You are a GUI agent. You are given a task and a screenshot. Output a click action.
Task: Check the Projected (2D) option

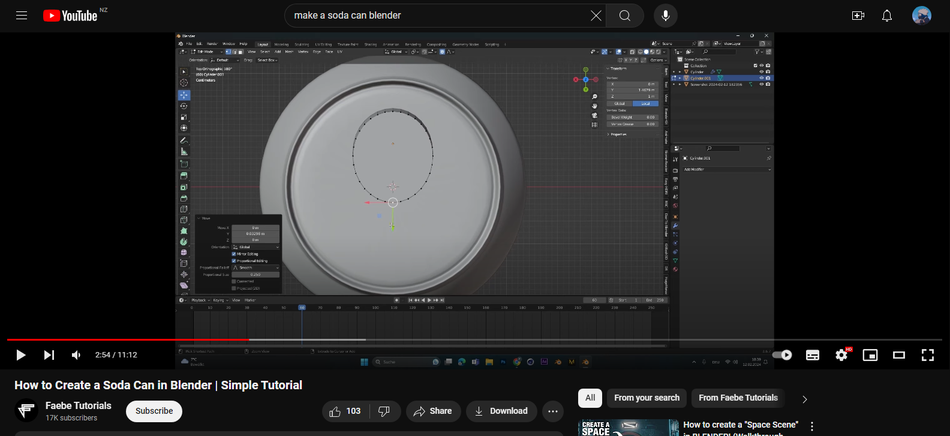click(x=234, y=288)
